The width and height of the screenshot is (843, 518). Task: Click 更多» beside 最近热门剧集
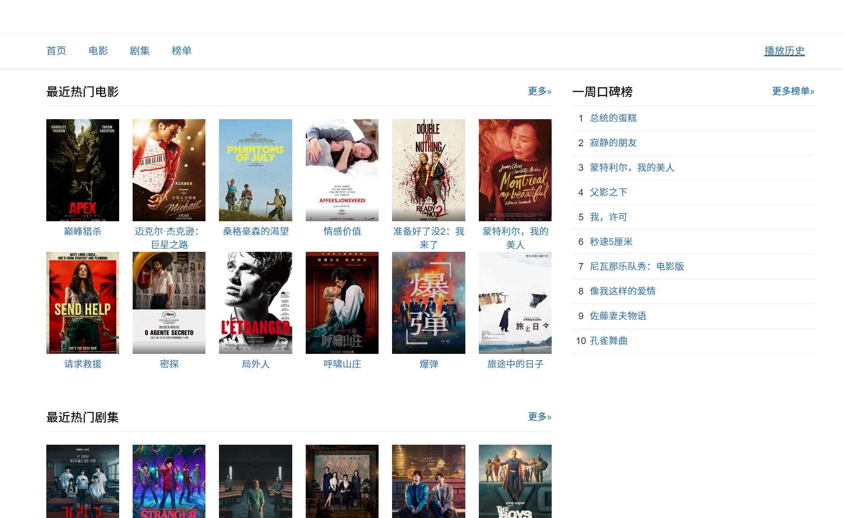tap(539, 417)
